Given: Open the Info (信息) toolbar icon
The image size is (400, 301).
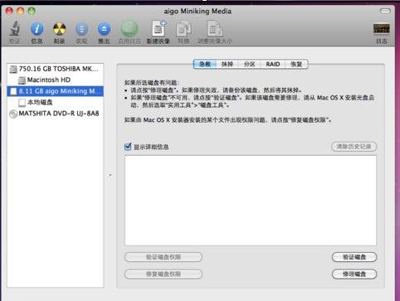Looking at the screenshot, I should coord(37,29).
